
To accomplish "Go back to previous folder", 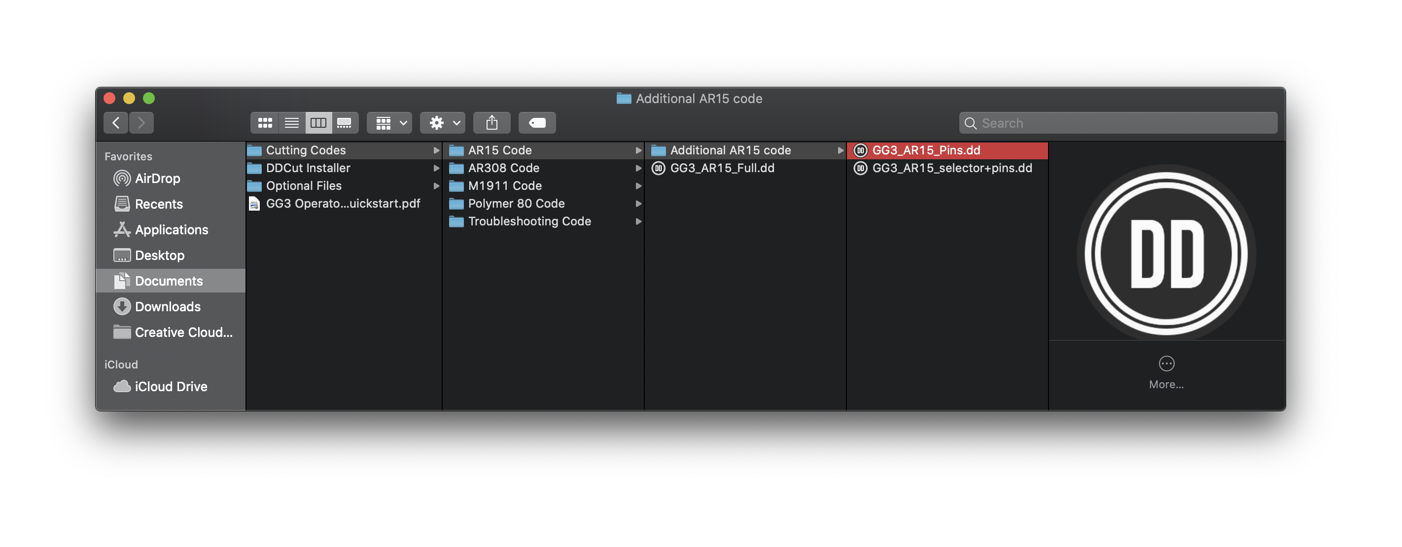I will point(116,123).
